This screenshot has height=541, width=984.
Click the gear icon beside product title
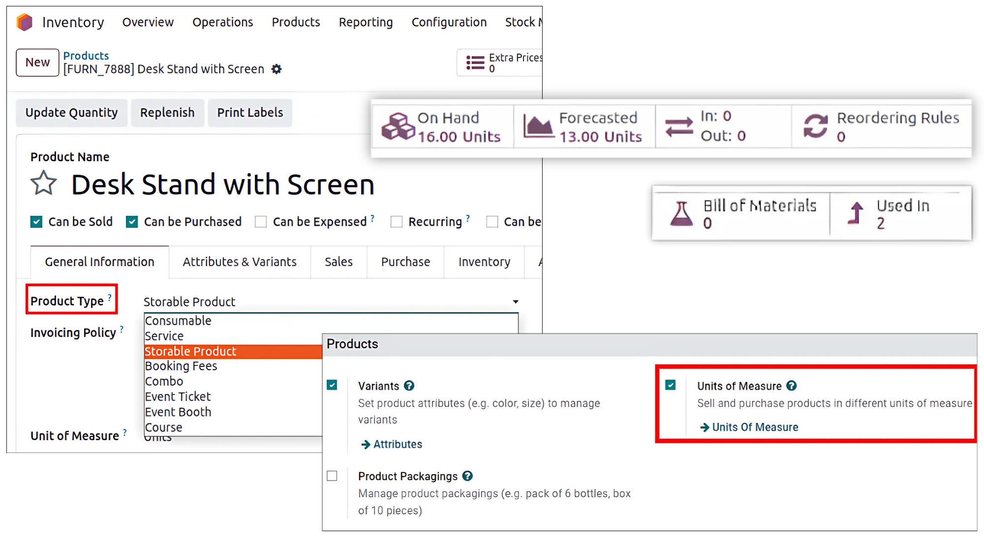coord(277,69)
